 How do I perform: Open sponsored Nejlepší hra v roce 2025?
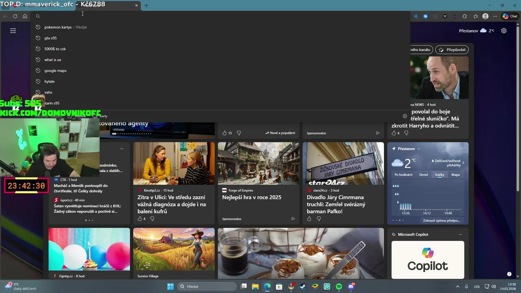coord(252,197)
